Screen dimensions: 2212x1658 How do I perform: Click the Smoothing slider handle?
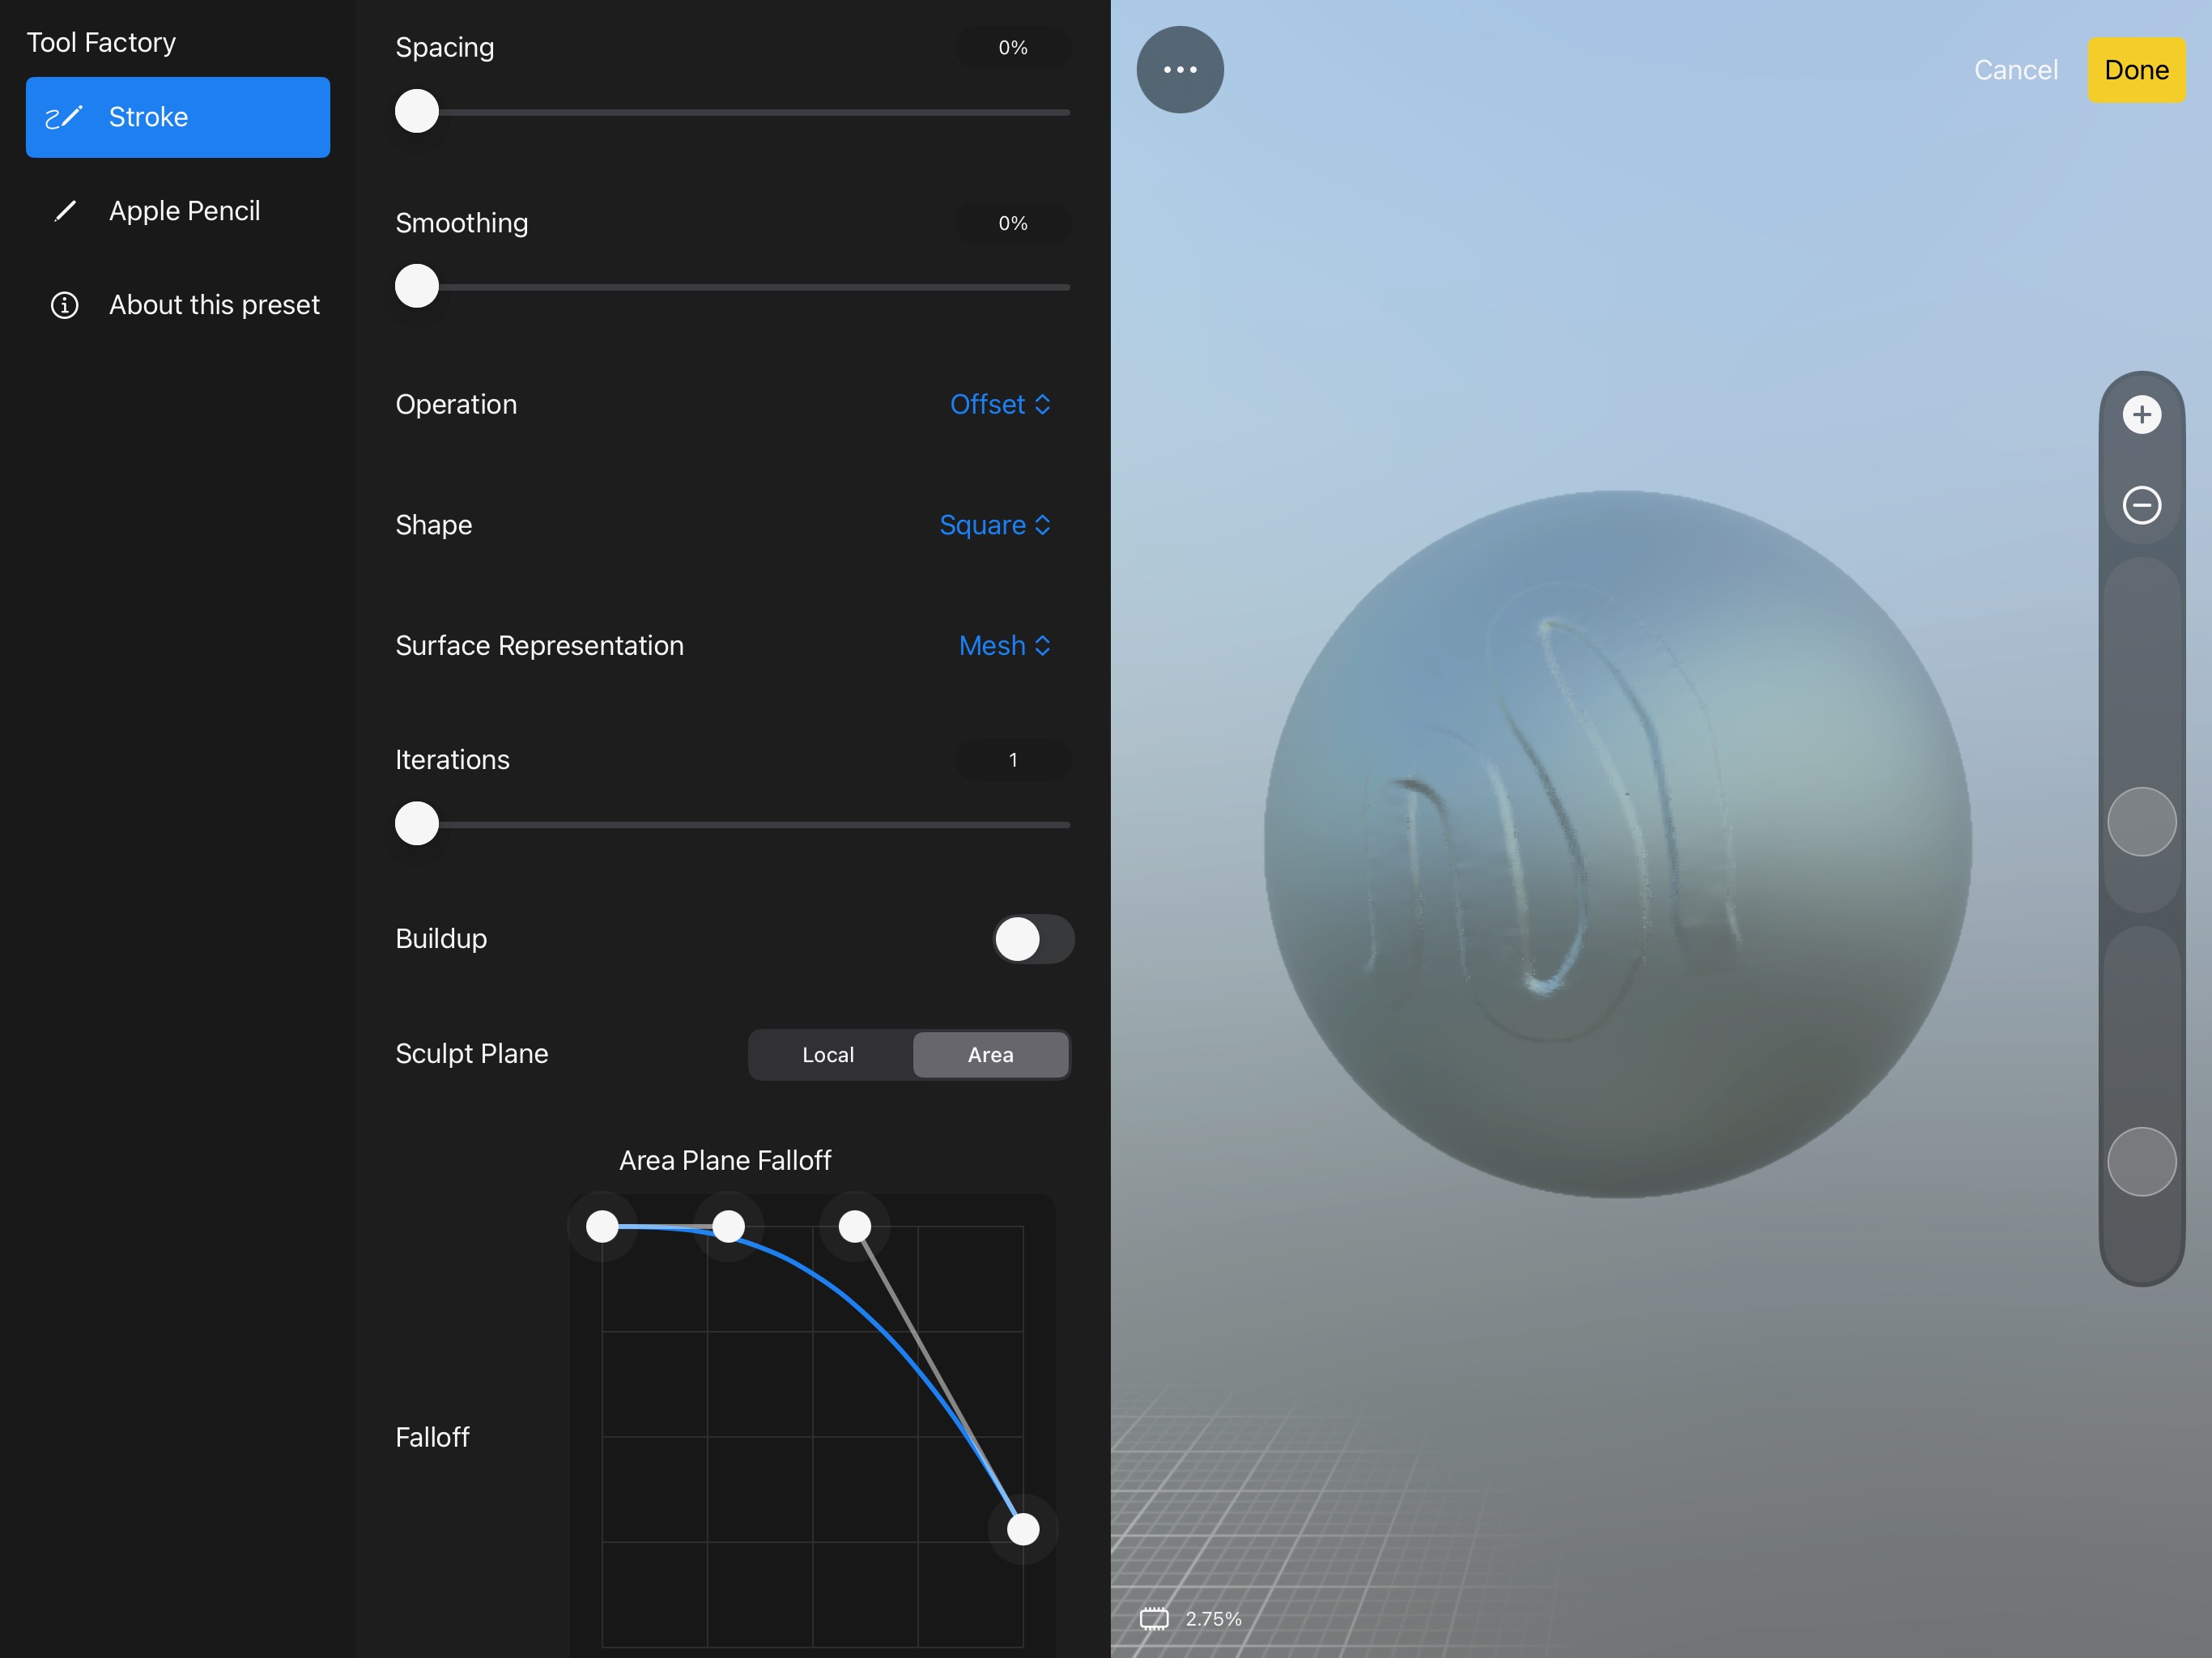click(x=417, y=287)
